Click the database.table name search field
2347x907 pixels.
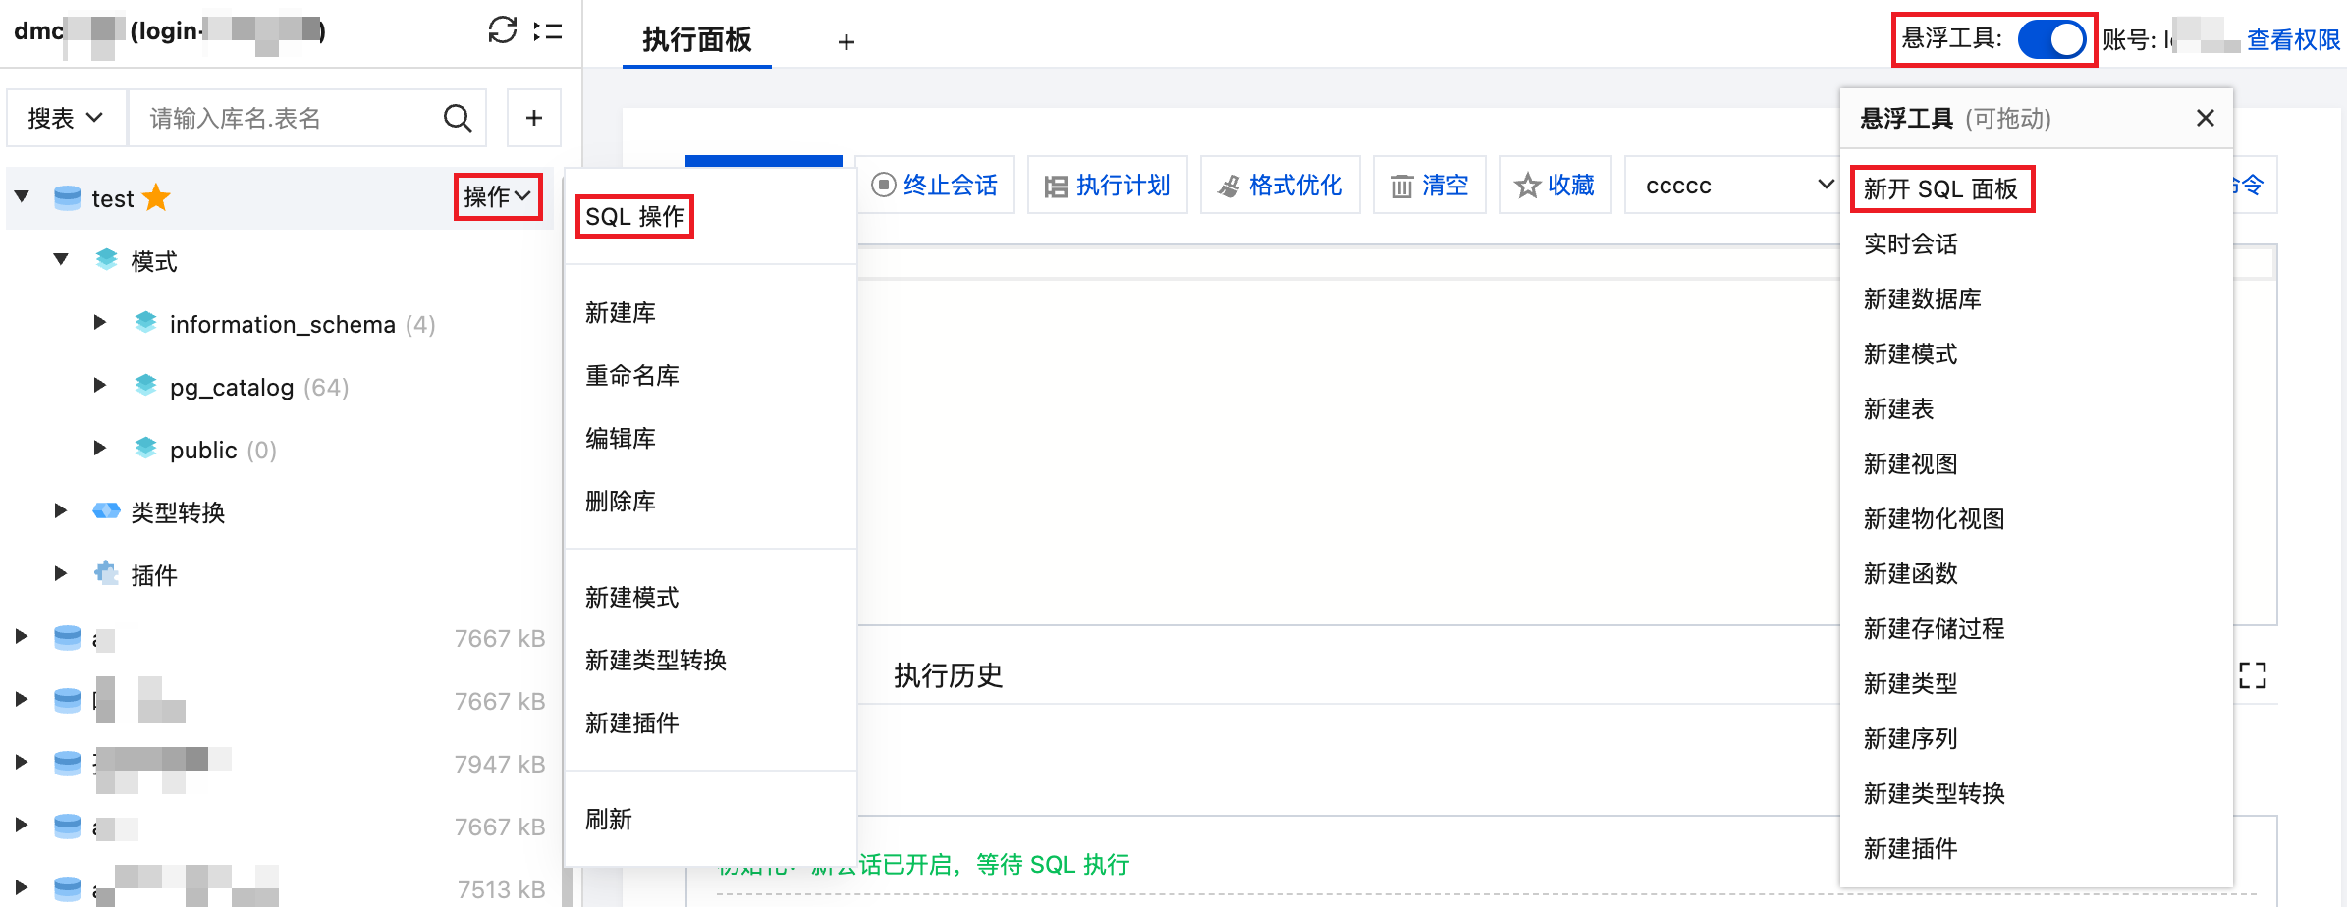point(285,119)
